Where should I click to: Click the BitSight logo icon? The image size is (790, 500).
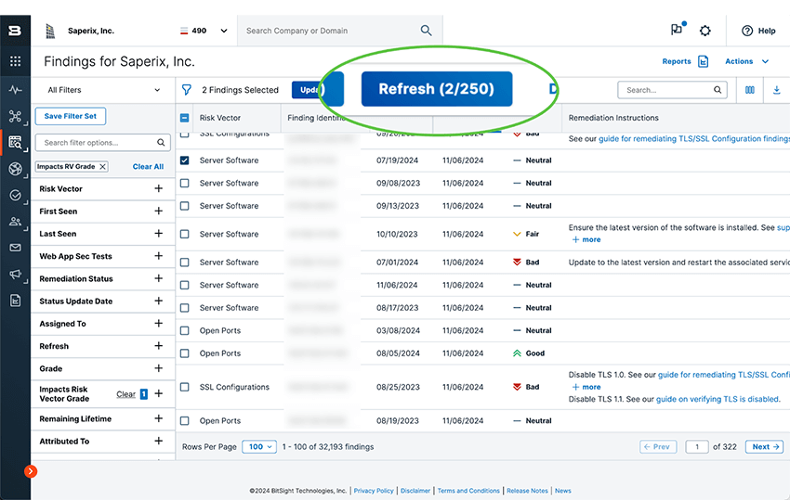(x=15, y=31)
